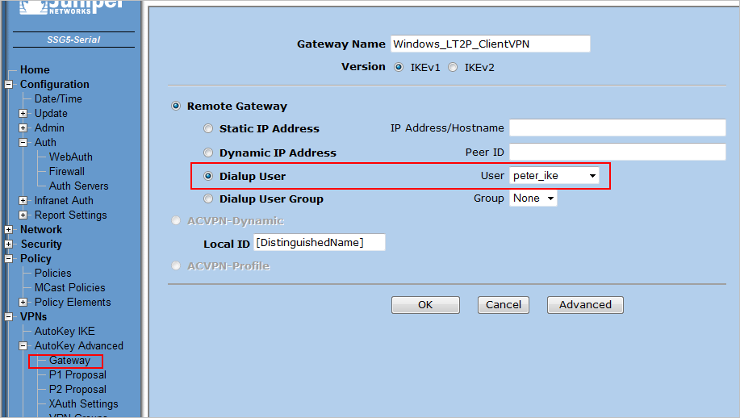Expand the Security tree node

click(x=9, y=245)
